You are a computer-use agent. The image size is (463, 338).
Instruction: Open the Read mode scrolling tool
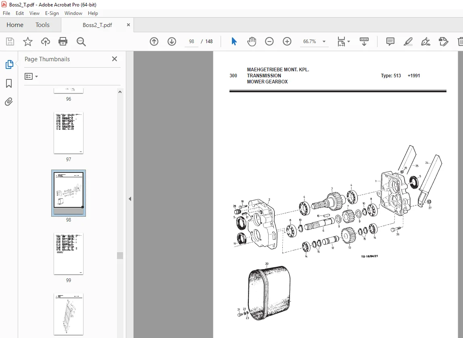pos(364,41)
